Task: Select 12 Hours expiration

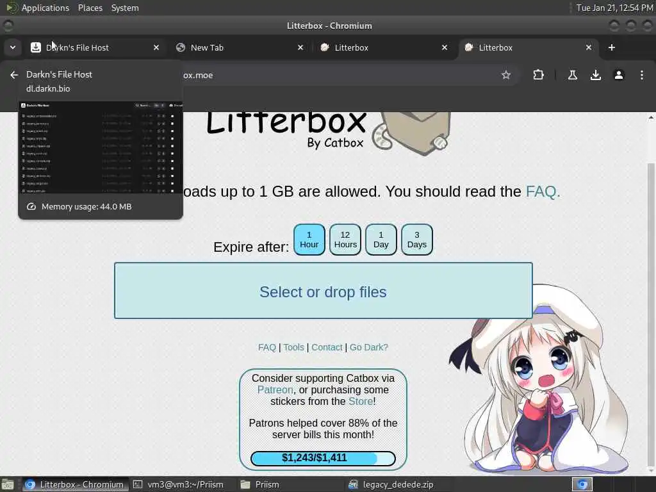Action: (345, 240)
